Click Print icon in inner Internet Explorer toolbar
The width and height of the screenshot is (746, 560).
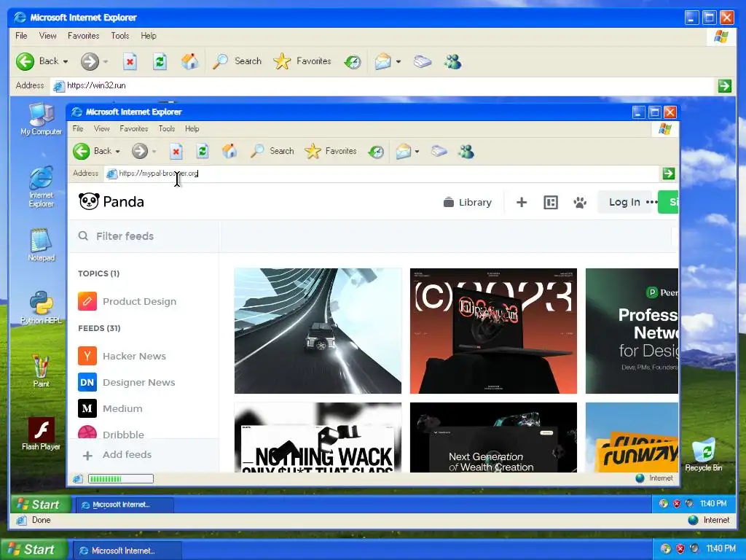pos(439,152)
